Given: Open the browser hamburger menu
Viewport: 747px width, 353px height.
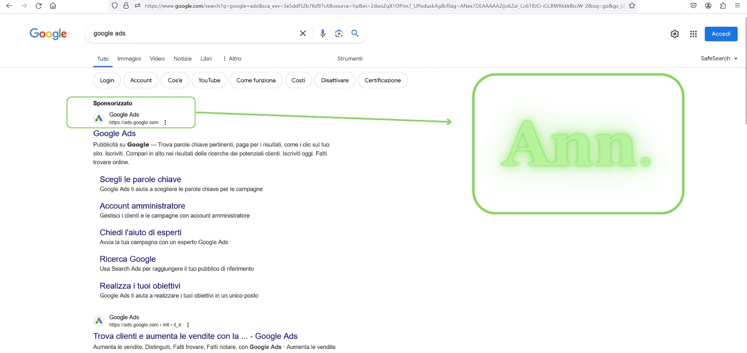Looking at the screenshot, I should point(737,5).
